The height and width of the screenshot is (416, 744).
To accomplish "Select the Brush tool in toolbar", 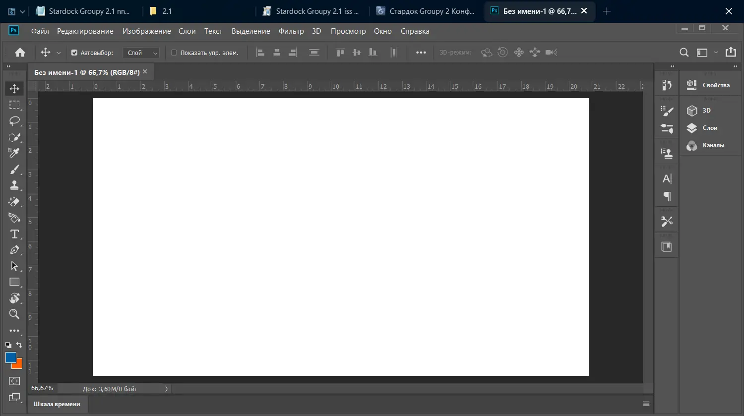I will tap(14, 169).
